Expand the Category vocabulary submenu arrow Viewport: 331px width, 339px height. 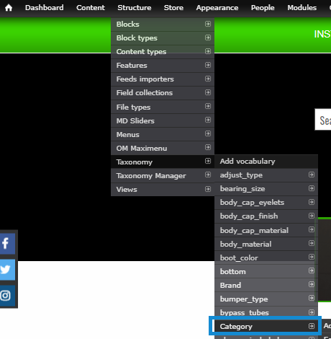(x=312, y=326)
